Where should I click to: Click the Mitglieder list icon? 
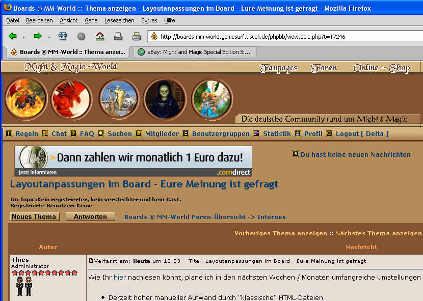[x=139, y=133]
